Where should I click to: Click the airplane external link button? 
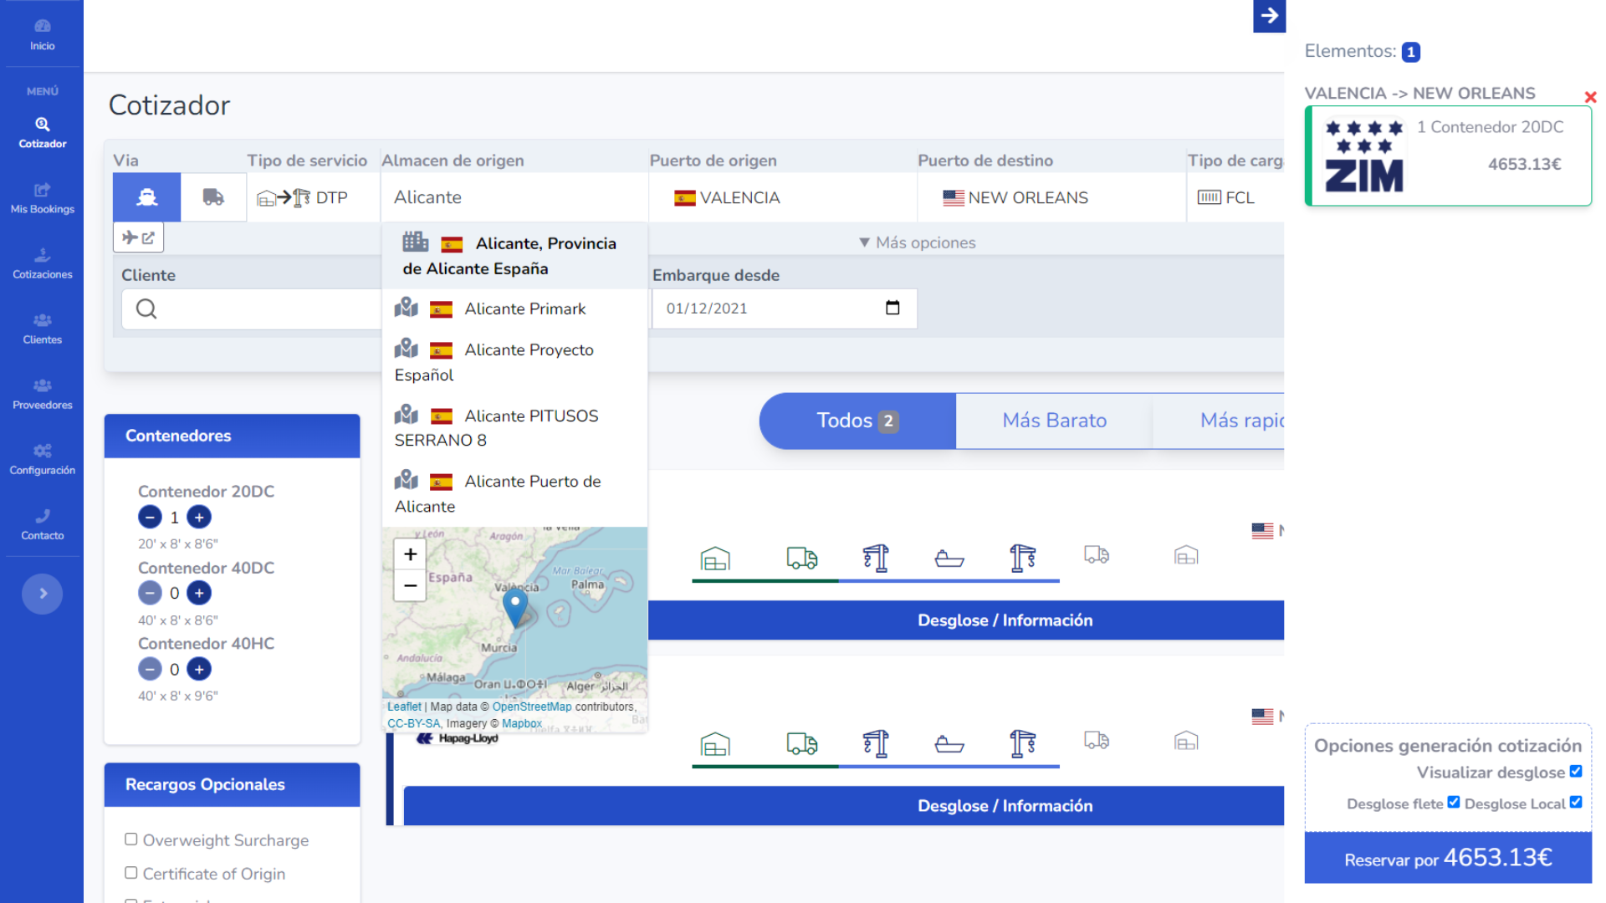tap(138, 237)
